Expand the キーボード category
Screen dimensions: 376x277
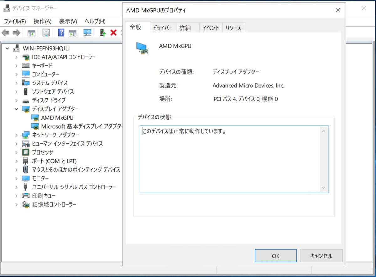point(16,65)
